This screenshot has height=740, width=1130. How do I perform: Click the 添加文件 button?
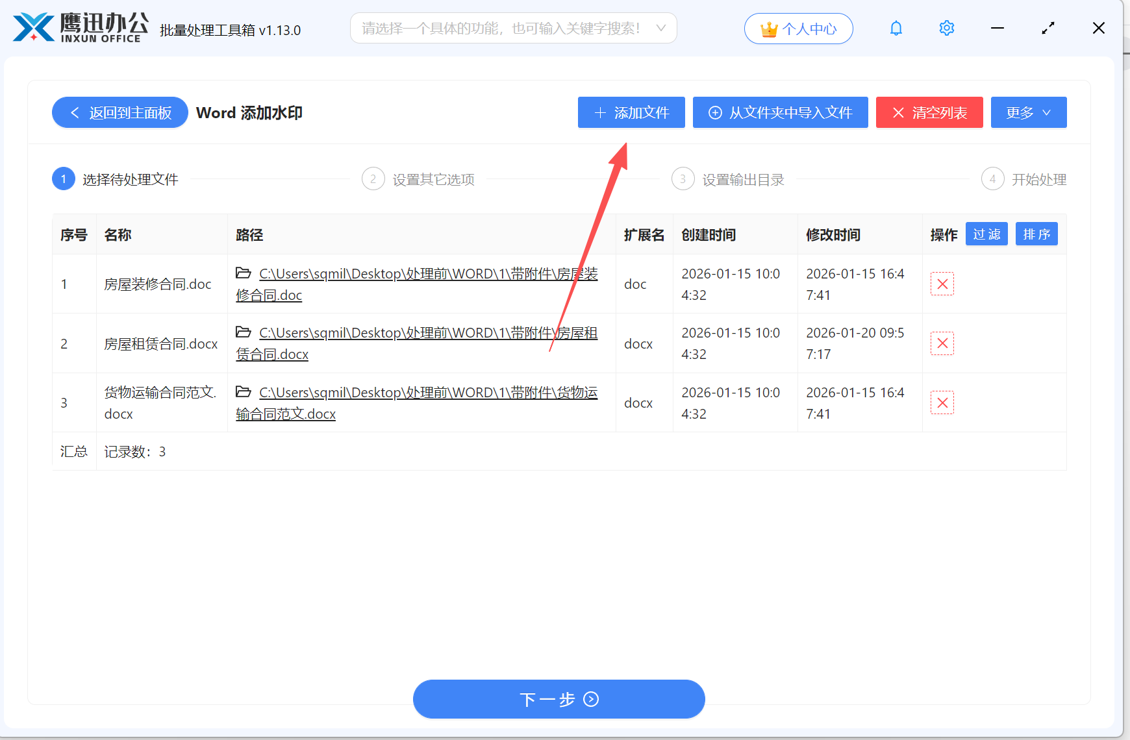pyautogui.click(x=631, y=112)
